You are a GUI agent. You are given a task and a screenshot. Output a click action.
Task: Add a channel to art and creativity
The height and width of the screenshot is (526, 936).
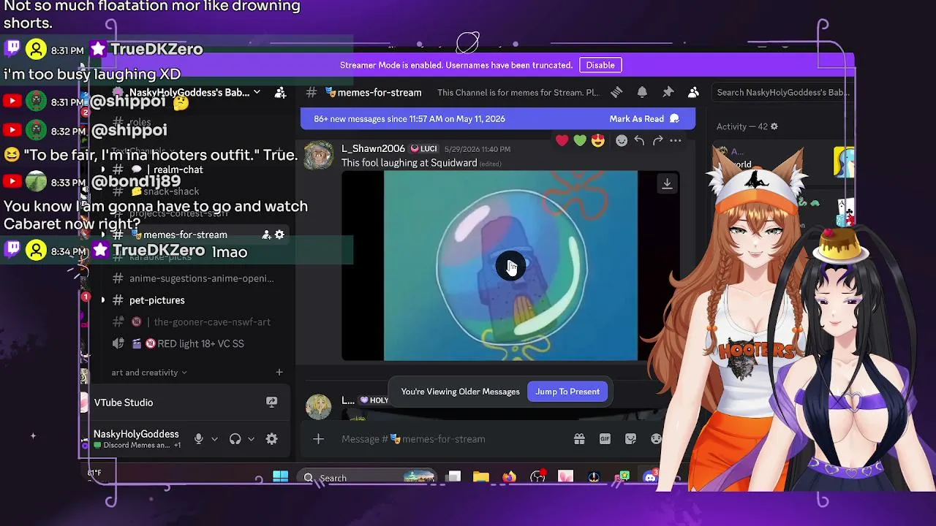pos(279,373)
